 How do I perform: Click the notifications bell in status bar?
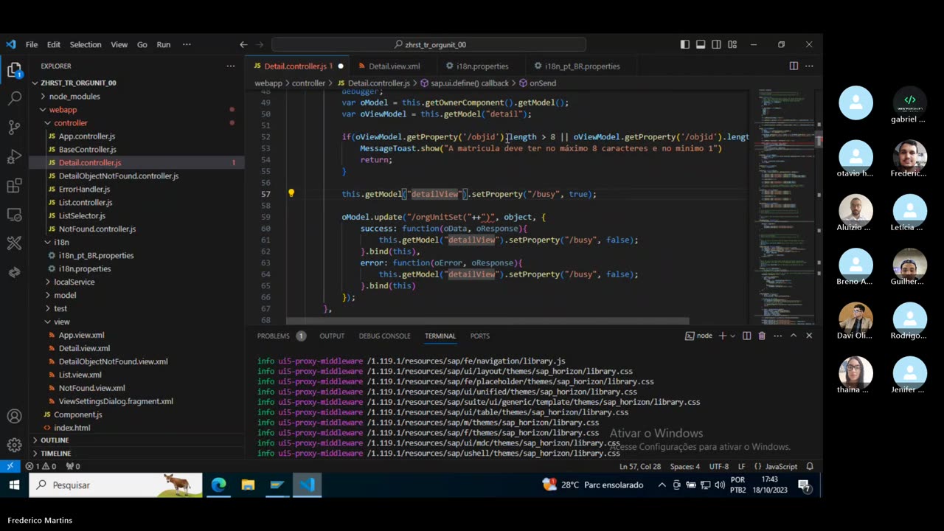[x=810, y=466]
